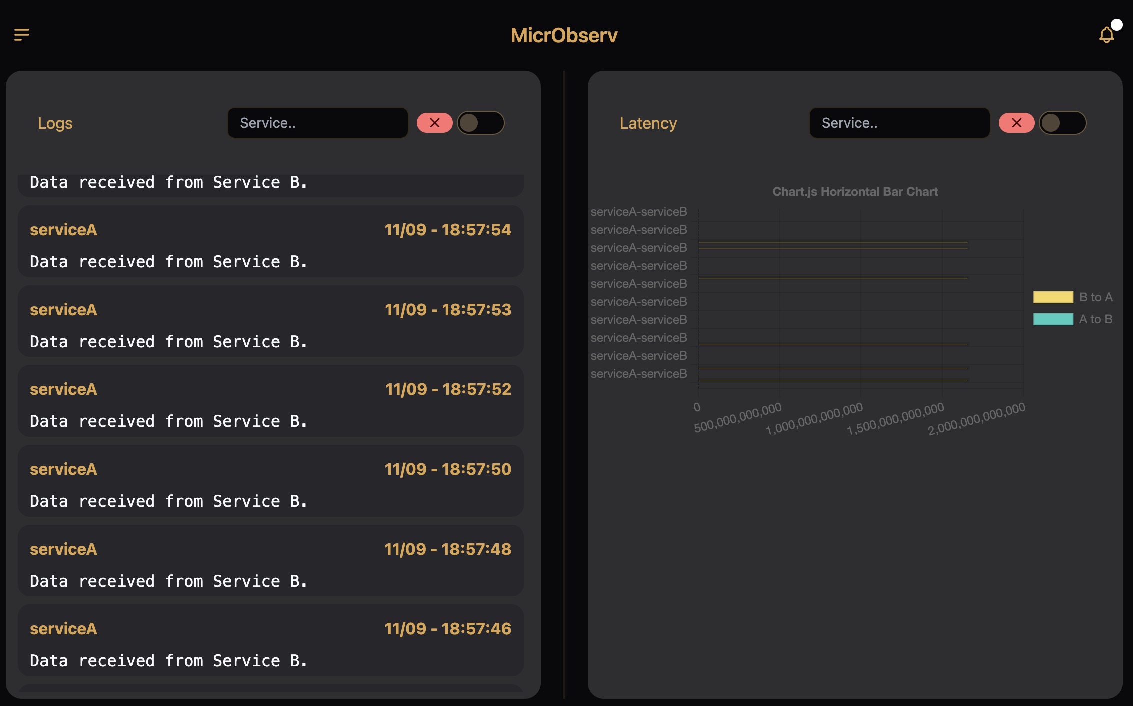This screenshot has height=706, width=1133.
Task: Select log entry at 18:57:48
Action: [x=270, y=561]
